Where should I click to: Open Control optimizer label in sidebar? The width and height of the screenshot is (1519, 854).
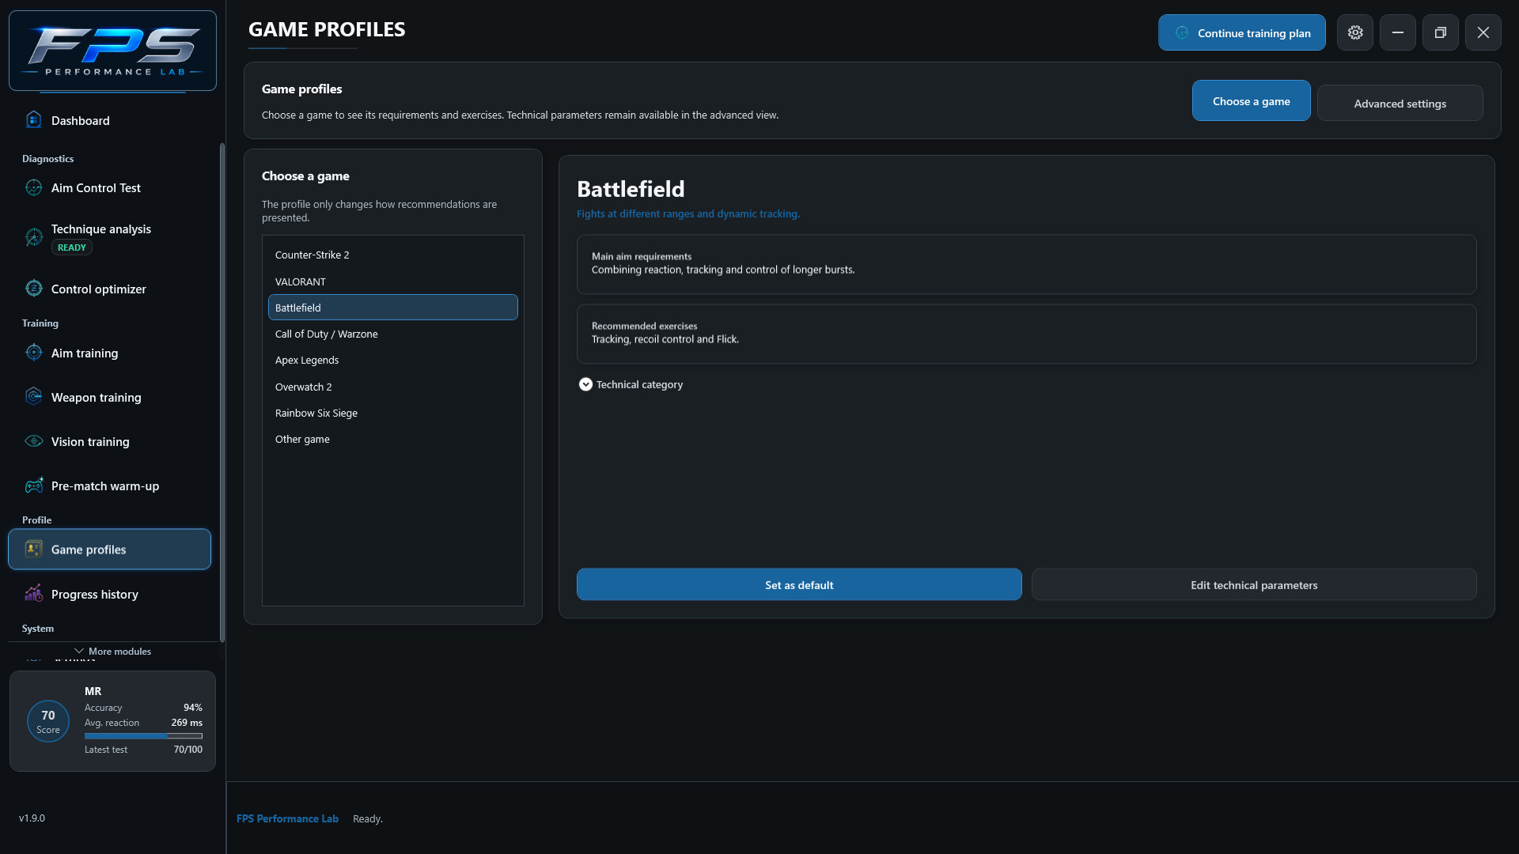[x=98, y=289]
